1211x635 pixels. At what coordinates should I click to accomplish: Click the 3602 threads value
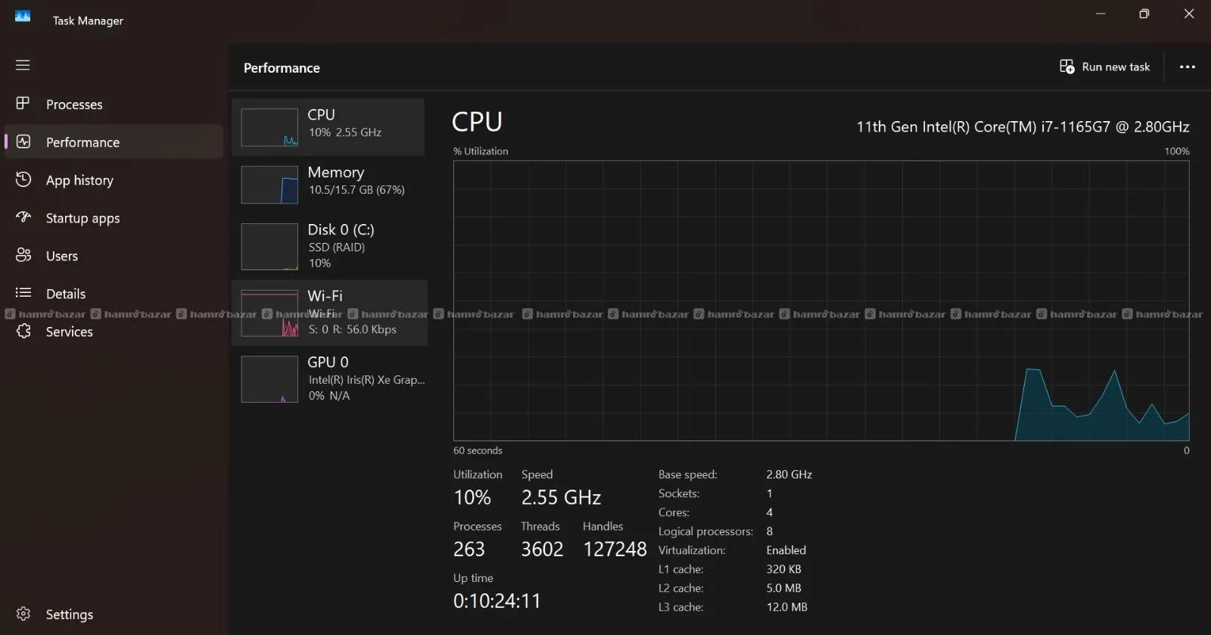(542, 549)
